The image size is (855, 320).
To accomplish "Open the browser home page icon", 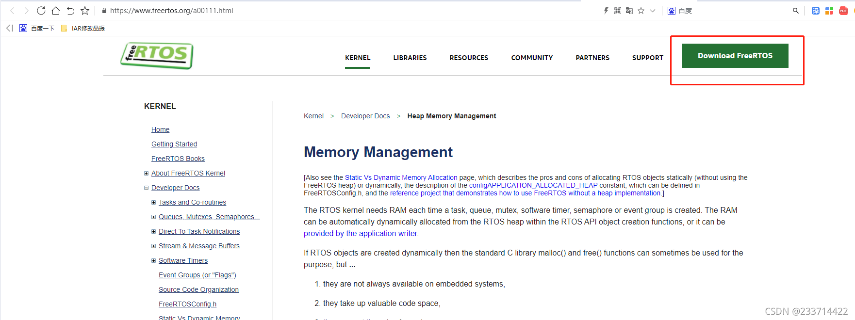I will [x=56, y=11].
